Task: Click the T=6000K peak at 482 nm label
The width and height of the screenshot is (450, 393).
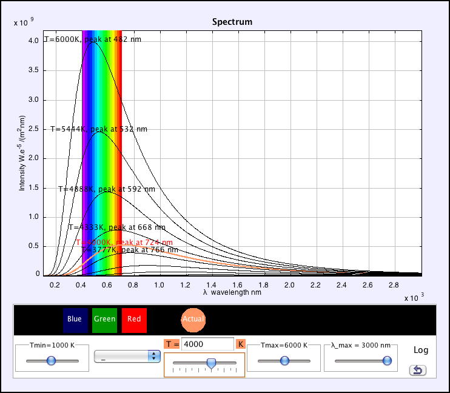Action: pyautogui.click(x=96, y=39)
